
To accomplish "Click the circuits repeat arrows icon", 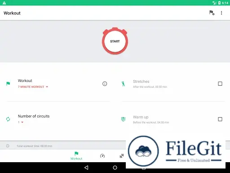I will click(8, 119).
